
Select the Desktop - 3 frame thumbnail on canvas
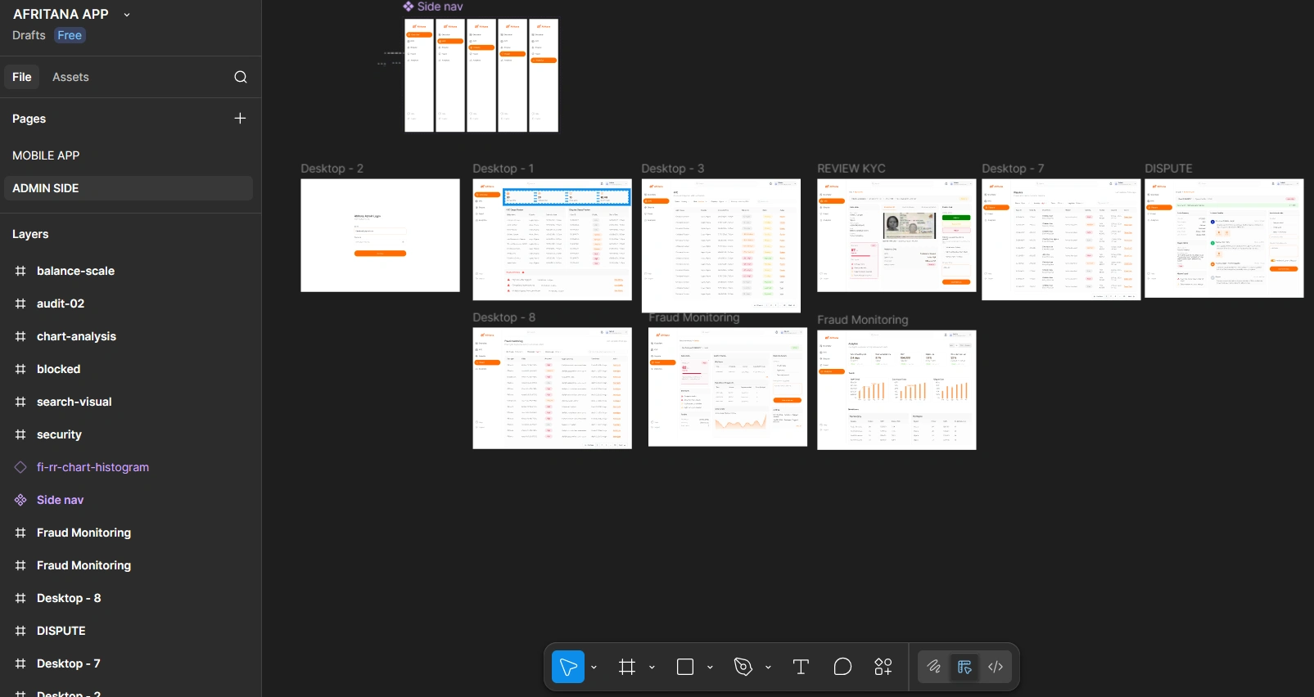tap(721, 245)
